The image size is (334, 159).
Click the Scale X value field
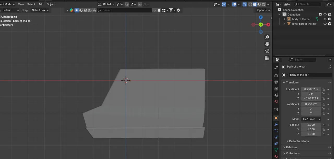pos(311,125)
